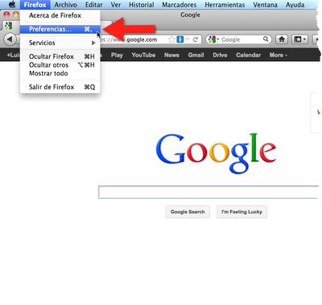Open News in the Google bar
Screen dimensions: 322x305
coord(171,55)
